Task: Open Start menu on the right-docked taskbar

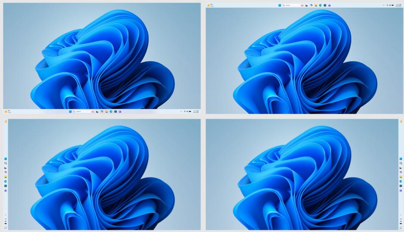Action: pyautogui.click(x=401, y=159)
